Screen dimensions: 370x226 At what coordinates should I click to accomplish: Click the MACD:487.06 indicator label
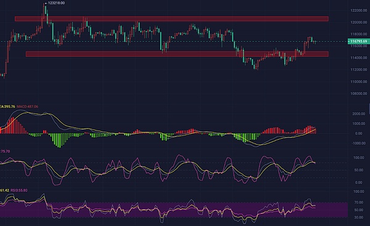click(x=27, y=107)
